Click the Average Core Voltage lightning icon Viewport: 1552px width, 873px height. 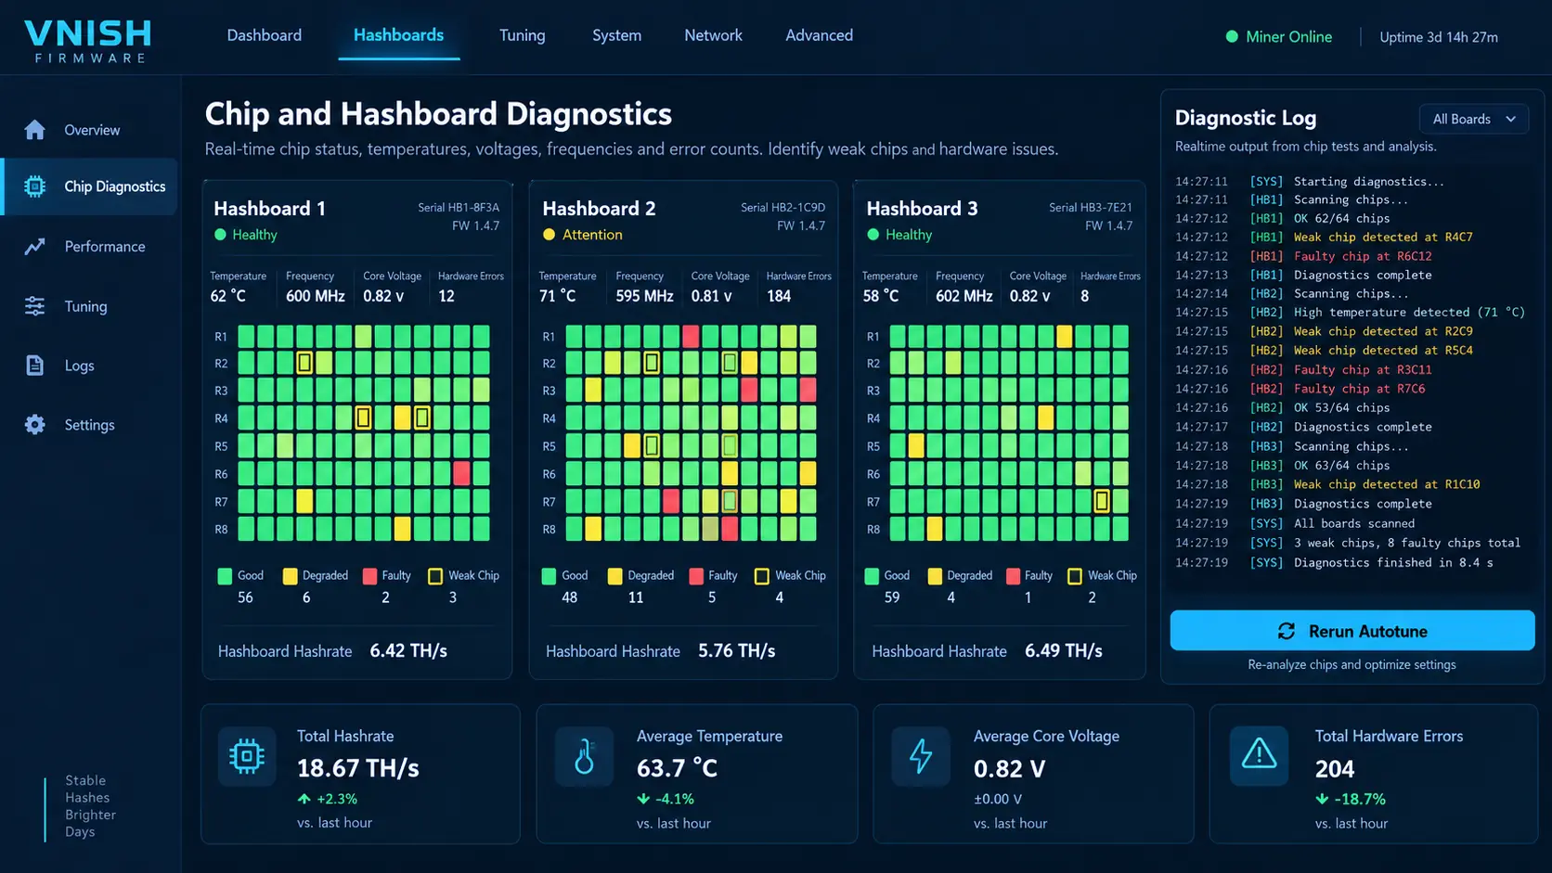click(921, 757)
